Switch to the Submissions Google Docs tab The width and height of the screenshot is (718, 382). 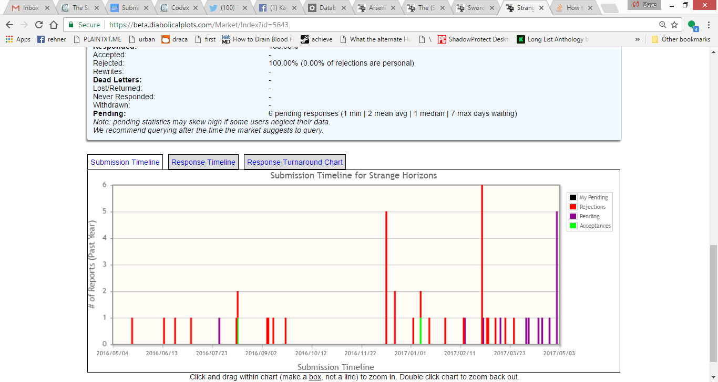[x=129, y=8]
